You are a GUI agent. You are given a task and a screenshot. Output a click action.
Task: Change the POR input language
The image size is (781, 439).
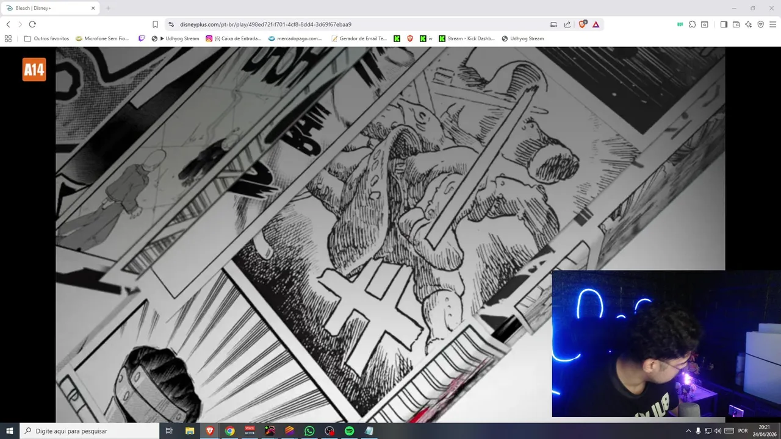[x=743, y=431]
